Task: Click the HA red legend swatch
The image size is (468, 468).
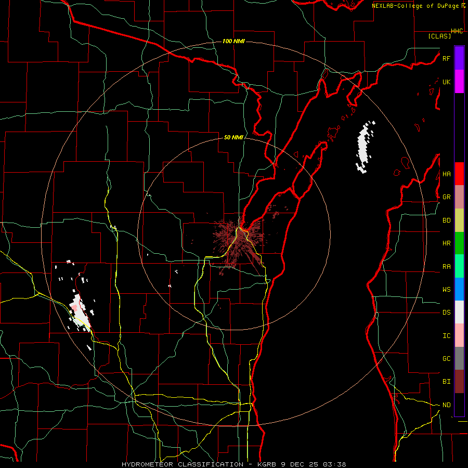Action: (459, 174)
